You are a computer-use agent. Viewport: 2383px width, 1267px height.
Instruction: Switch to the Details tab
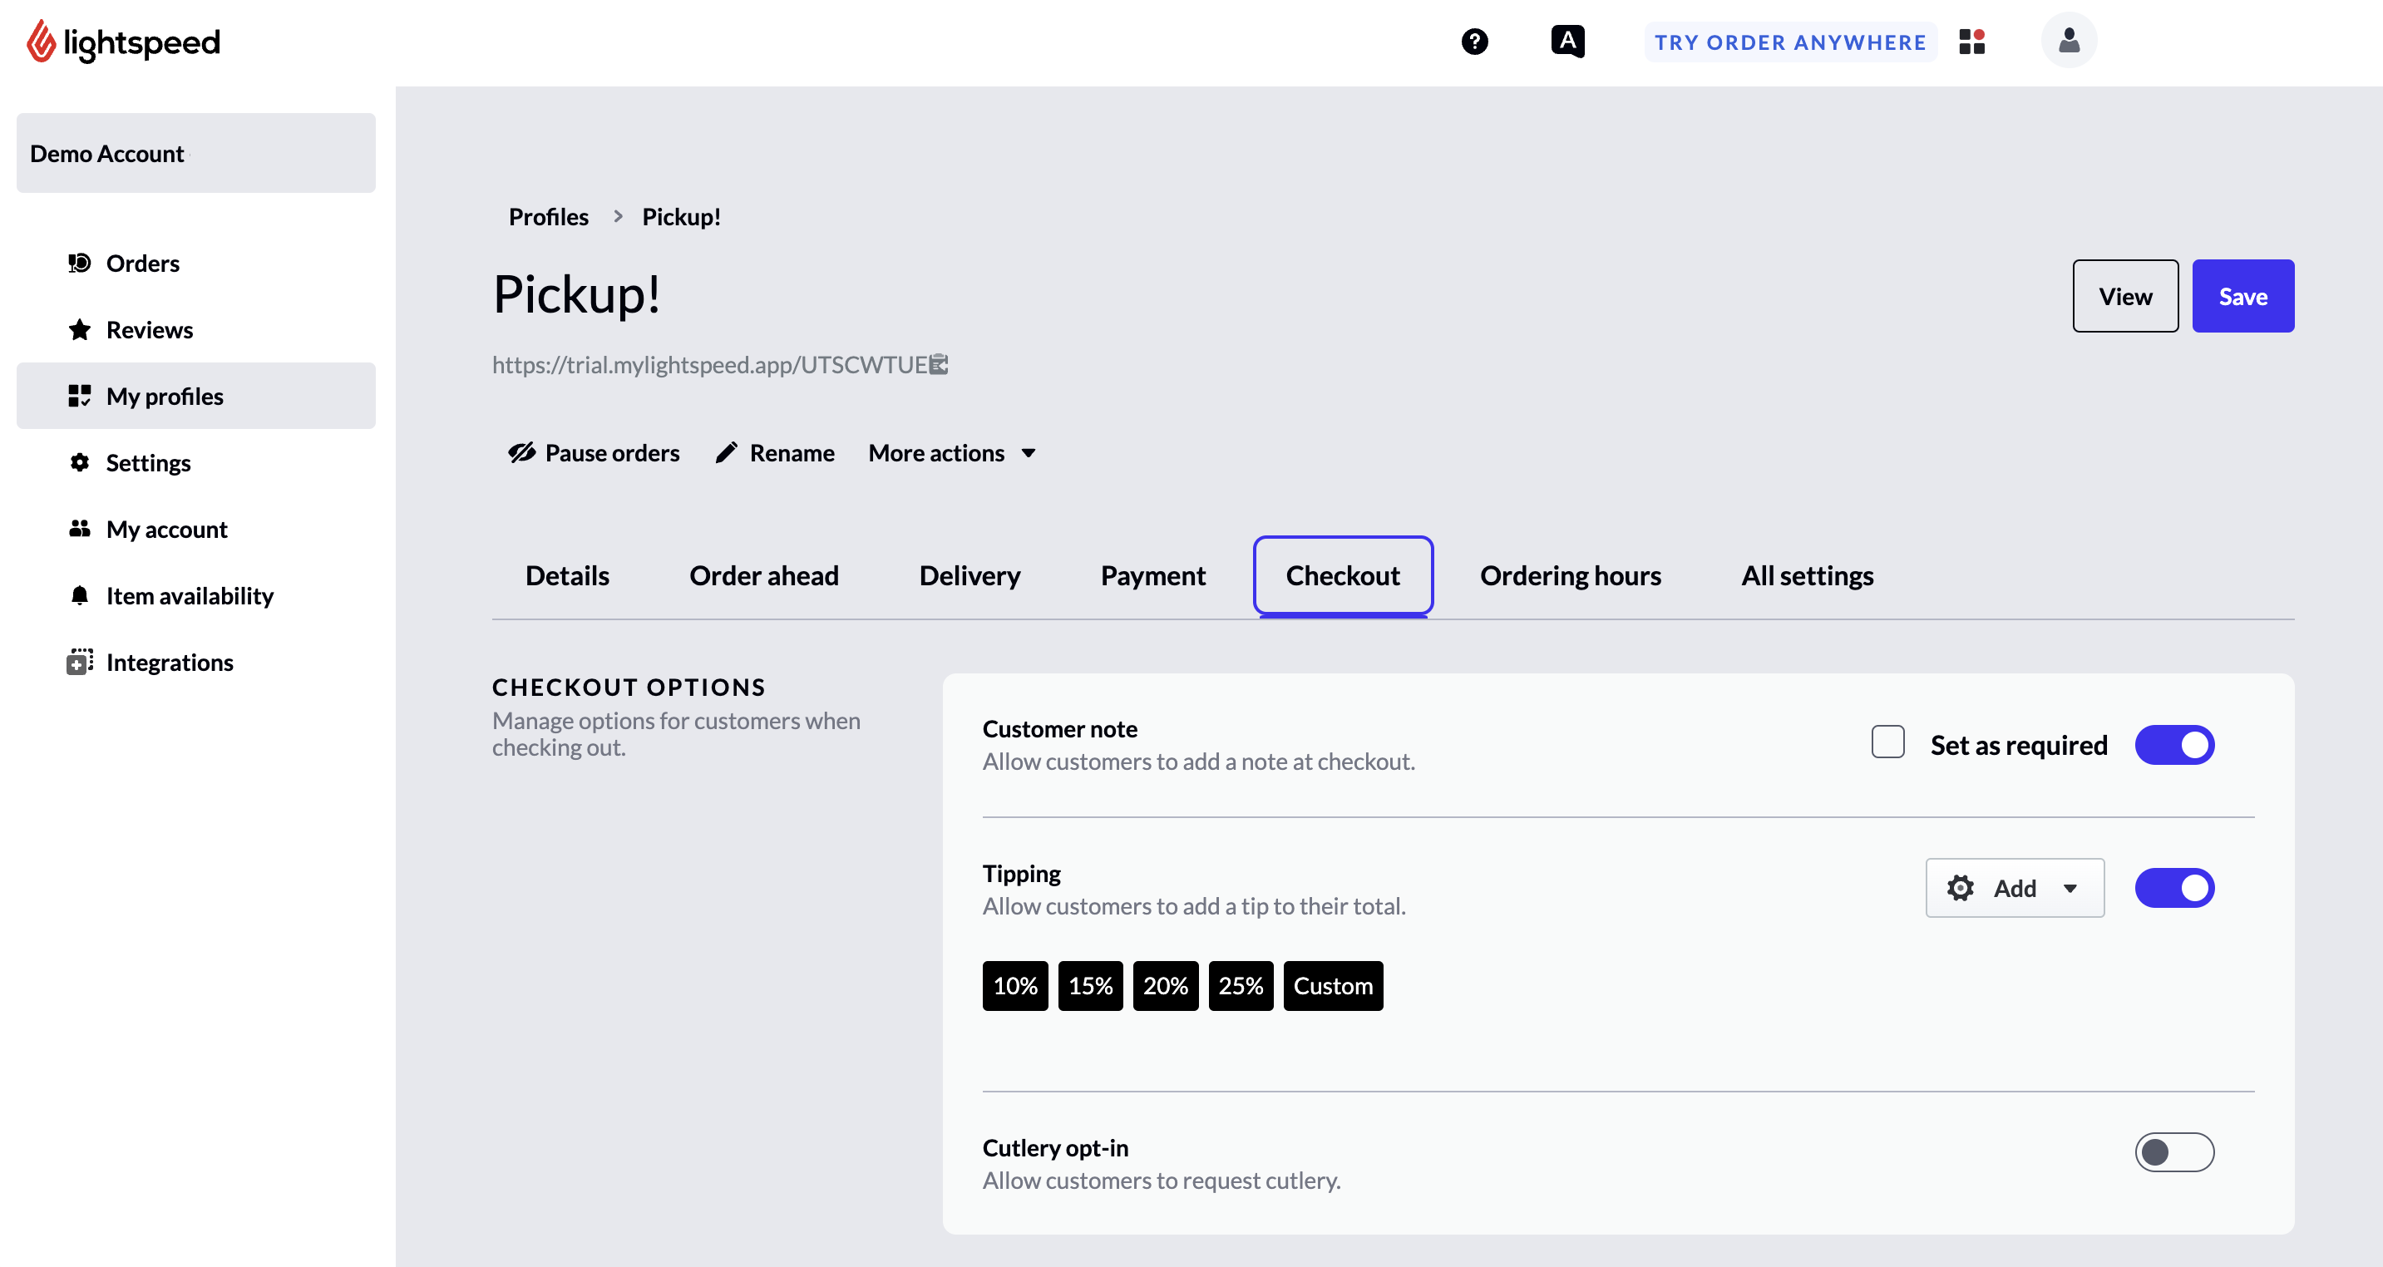567,576
